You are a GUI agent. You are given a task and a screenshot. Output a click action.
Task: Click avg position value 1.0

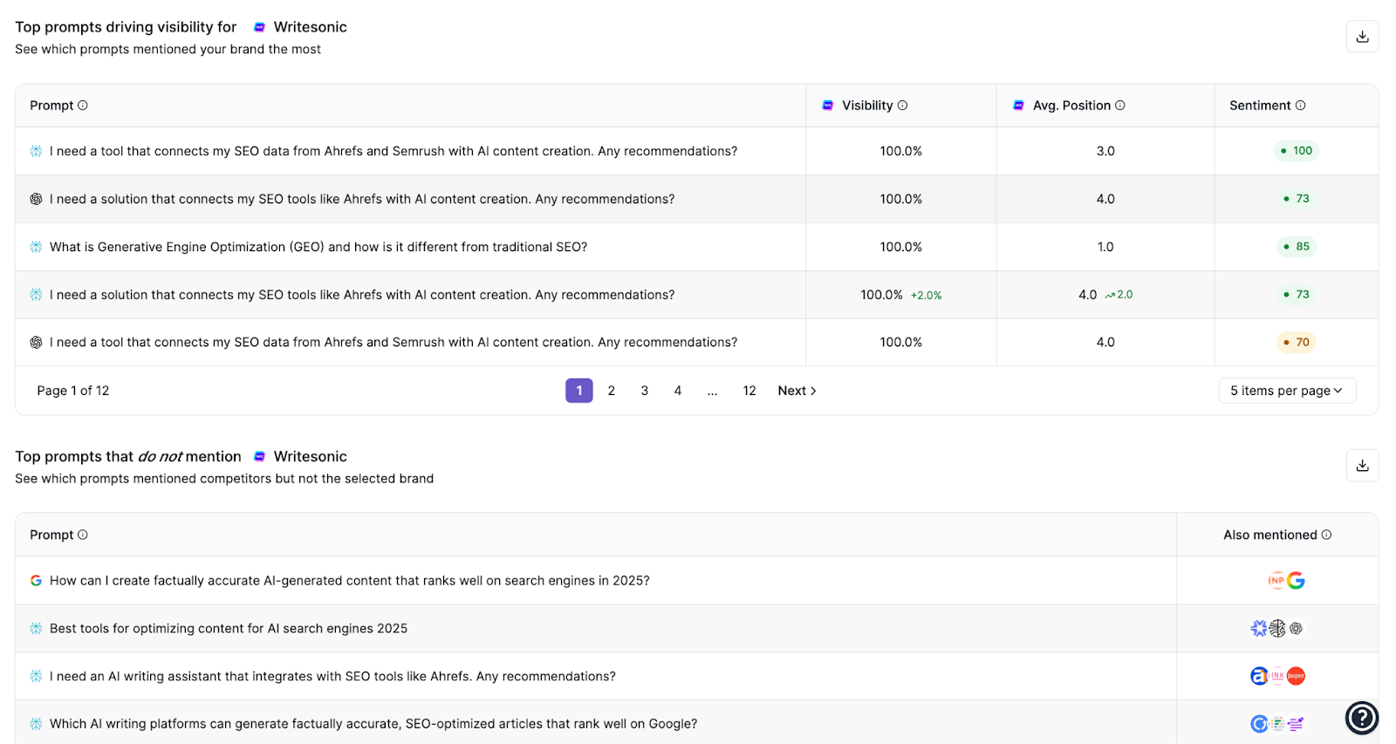(1105, 247)
